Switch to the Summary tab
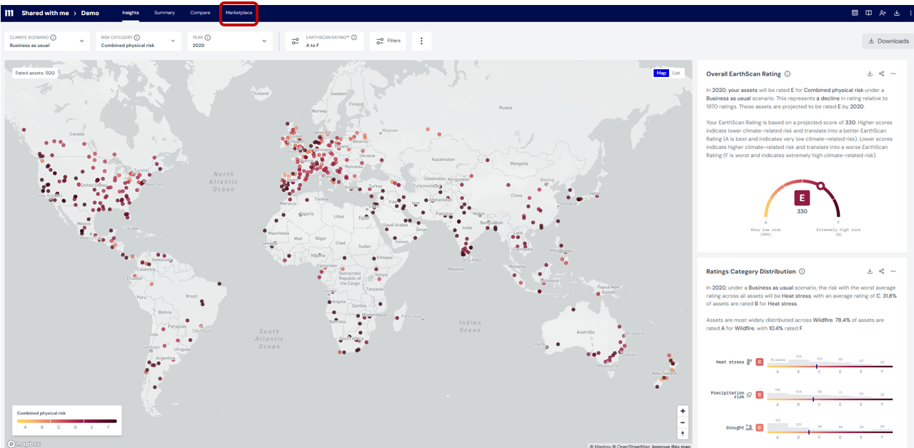Image resolution: width=914 pixels, height=448 pixels. pyautogui.click(x=164, y=13)
